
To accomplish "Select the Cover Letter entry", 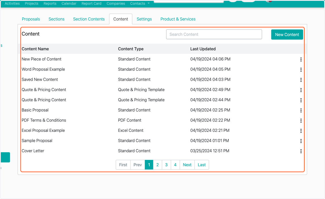I will point(33,151).
